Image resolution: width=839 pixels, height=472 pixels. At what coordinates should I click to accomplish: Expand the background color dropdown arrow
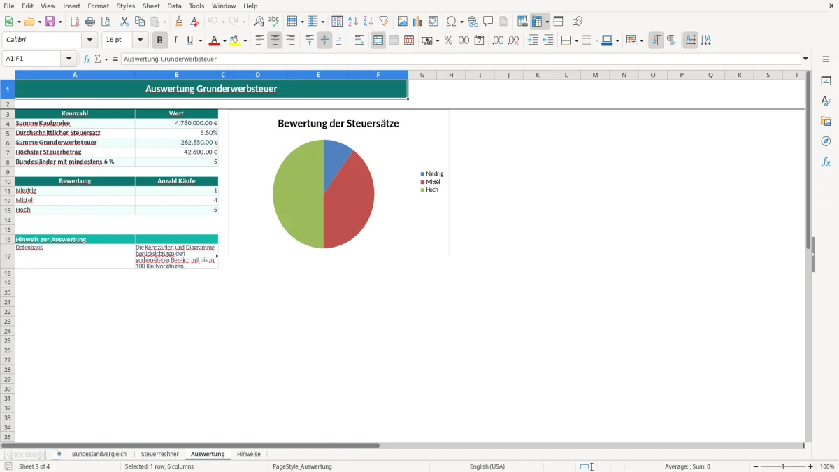(246, 41)
